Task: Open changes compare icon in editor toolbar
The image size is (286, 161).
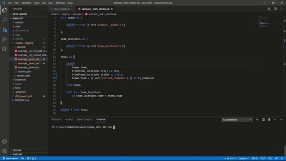Action: [x=269, y=9]
